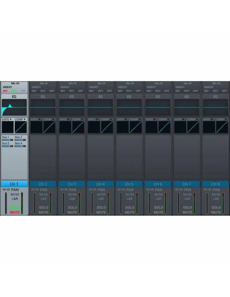Unmute CH 1 with its MUTE button

pyautogui.click(x=15, y=213)
